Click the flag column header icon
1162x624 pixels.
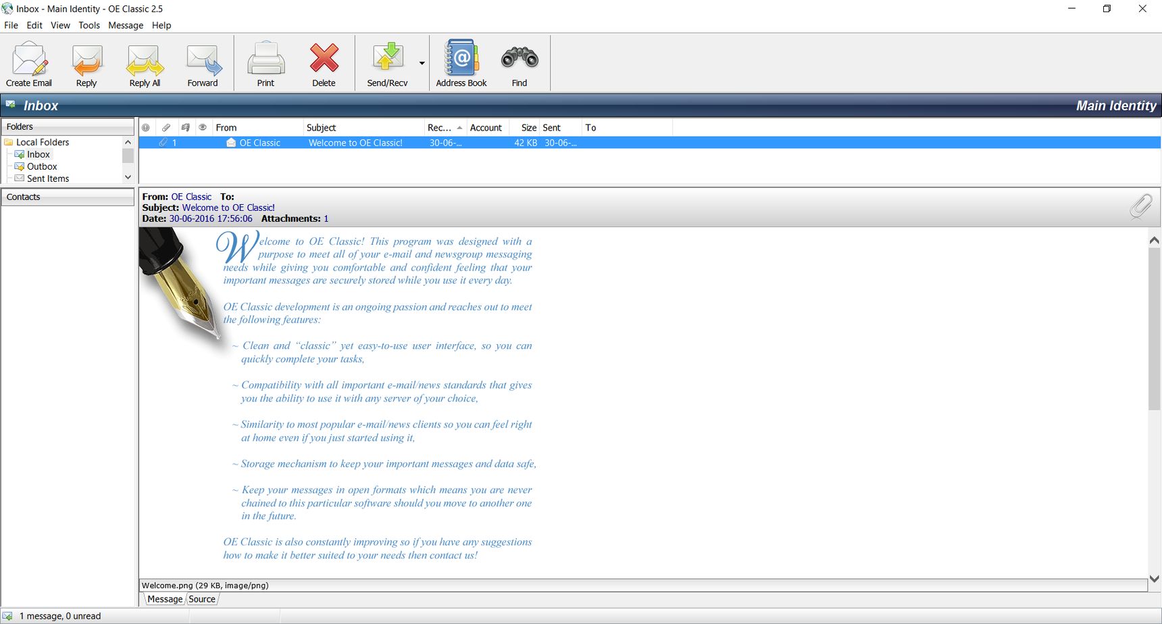(185, 127)
